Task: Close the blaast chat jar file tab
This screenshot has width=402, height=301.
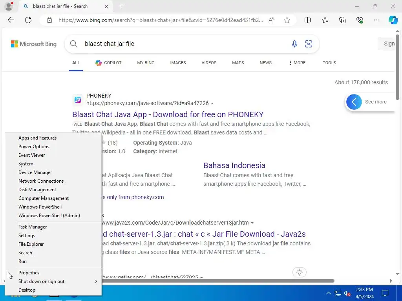Action: click(x=106, y=6)
